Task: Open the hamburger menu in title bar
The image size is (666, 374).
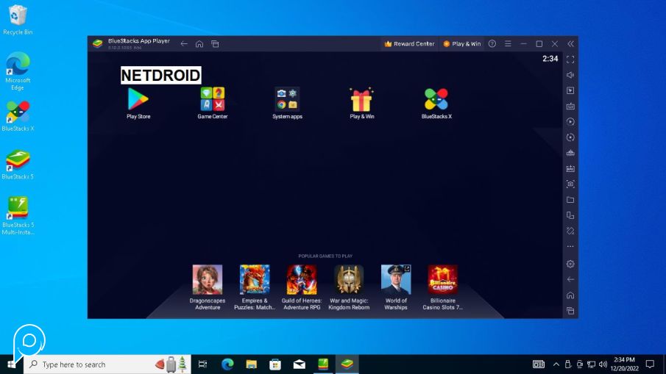Action: coord(508,44)
